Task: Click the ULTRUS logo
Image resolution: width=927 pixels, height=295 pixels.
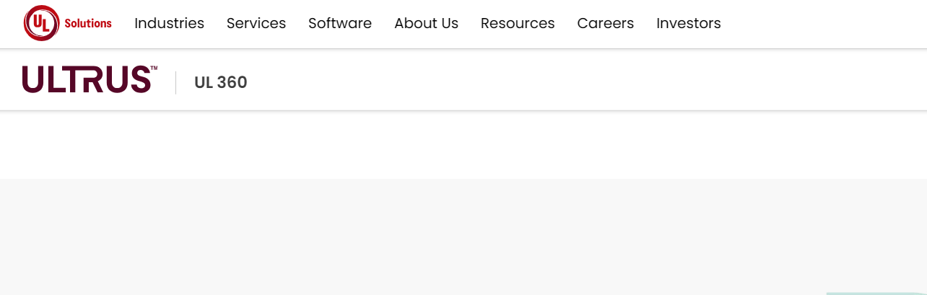Action: (x=86, y=79)
